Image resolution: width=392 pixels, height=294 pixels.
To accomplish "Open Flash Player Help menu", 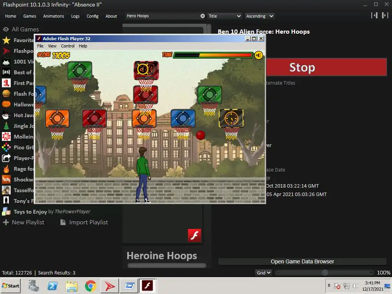I will click(83, 46).
